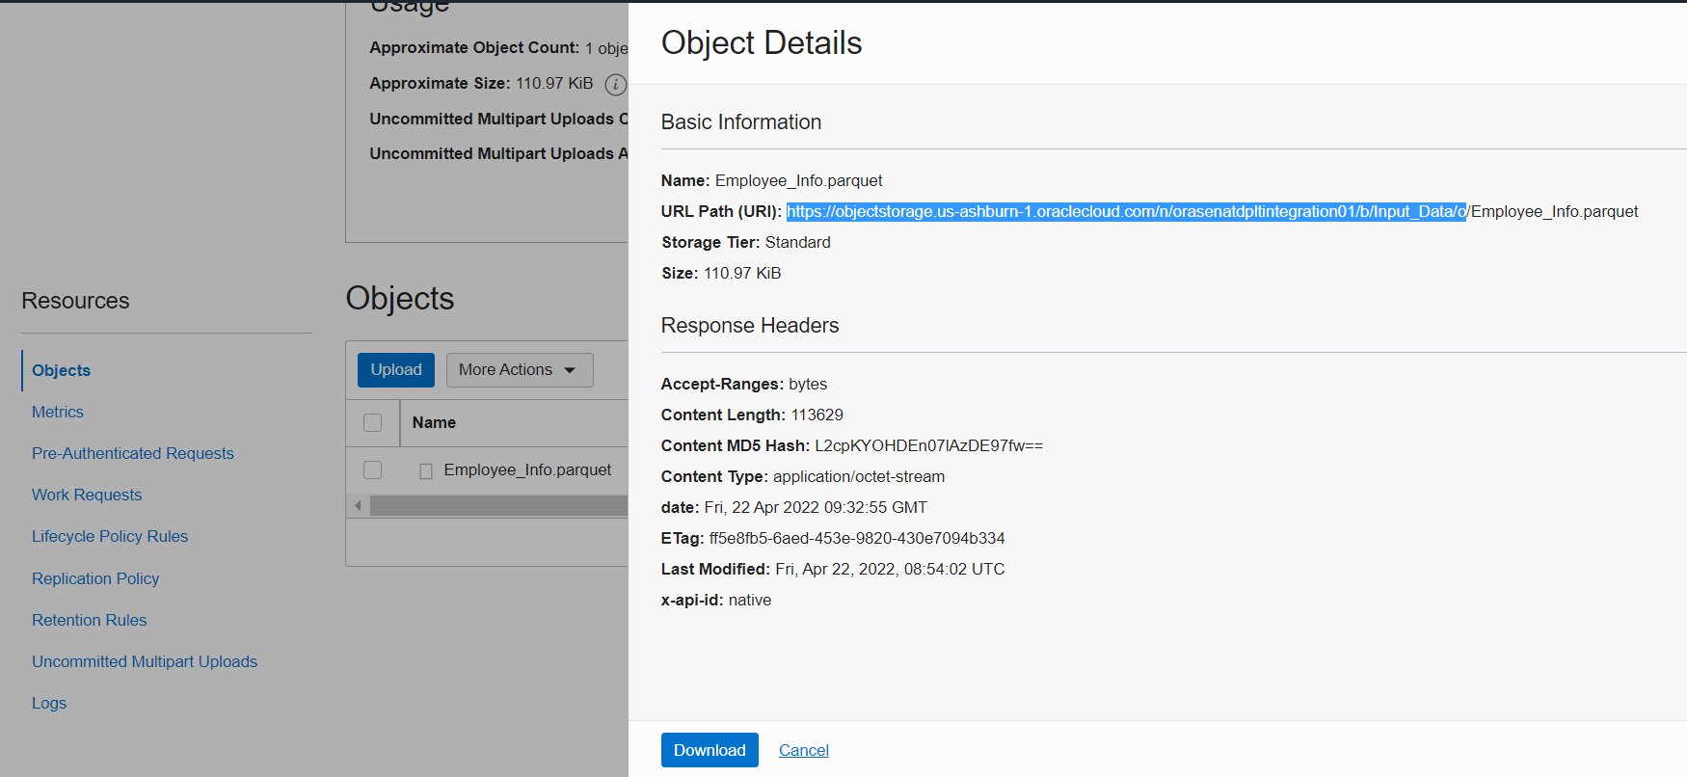Open the Metrics resource page

[x=58, y=412]
